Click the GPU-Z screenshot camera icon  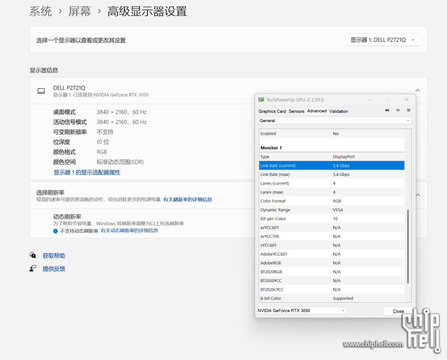tap(387, 110)
